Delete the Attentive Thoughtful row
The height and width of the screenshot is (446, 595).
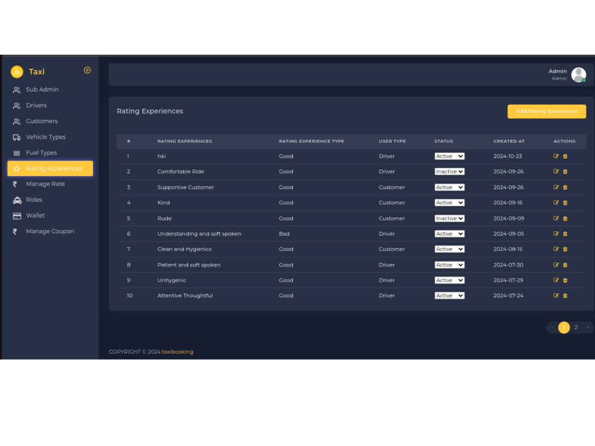pos(565,296)
